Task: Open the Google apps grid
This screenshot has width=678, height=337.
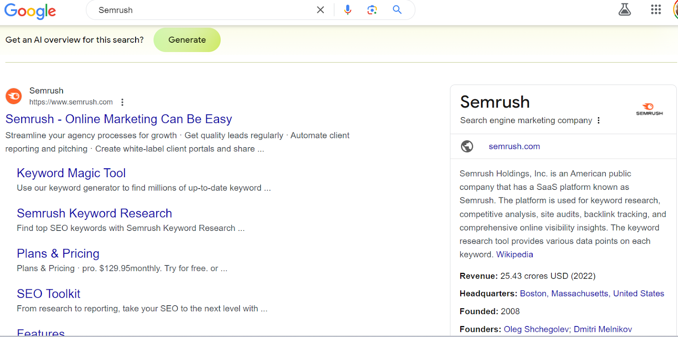Action: click(656, 9)
